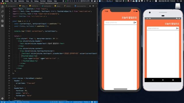
Task: Open the View menu
Action: coord(28,1)
